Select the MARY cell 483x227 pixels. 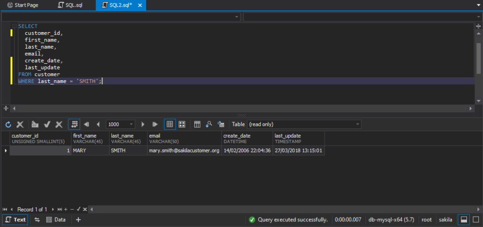tap(90, 151)
